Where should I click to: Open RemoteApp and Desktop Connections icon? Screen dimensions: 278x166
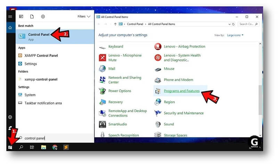[102, 113]
